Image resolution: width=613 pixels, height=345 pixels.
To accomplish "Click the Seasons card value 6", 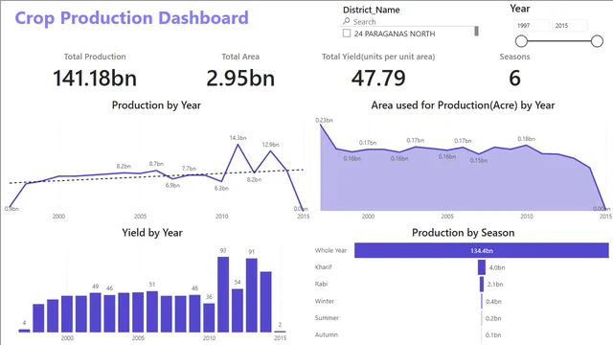I will click(x=514, y=78).
